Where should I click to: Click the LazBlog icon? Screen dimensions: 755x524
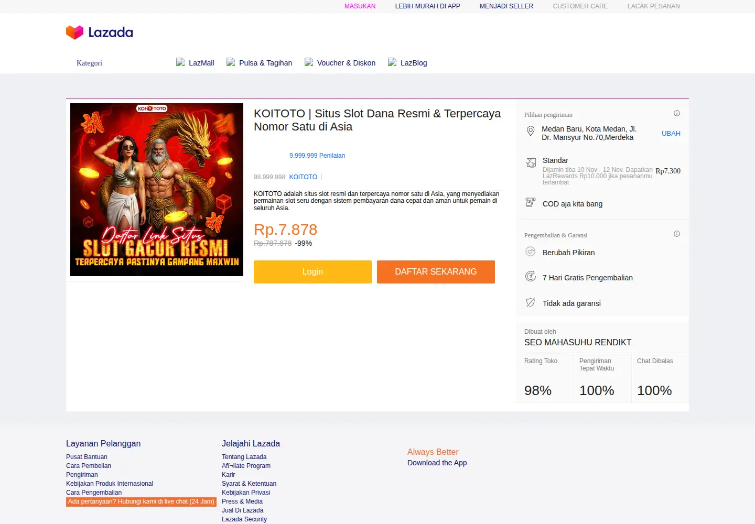[392, 62]
